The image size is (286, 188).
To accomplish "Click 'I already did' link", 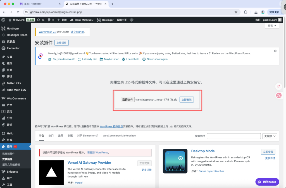I will coord(87,59).
